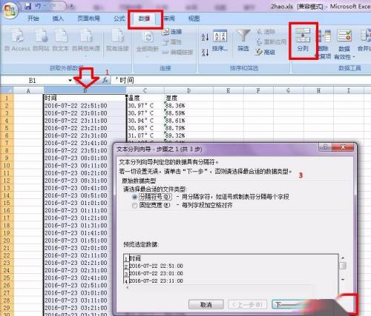Click the fx insert function icon
371x316 pixels.
[105, 80]
